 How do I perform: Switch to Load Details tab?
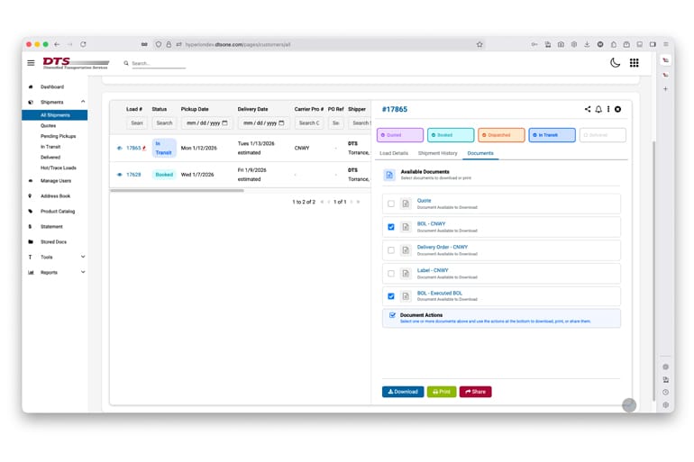pos(394,153)
